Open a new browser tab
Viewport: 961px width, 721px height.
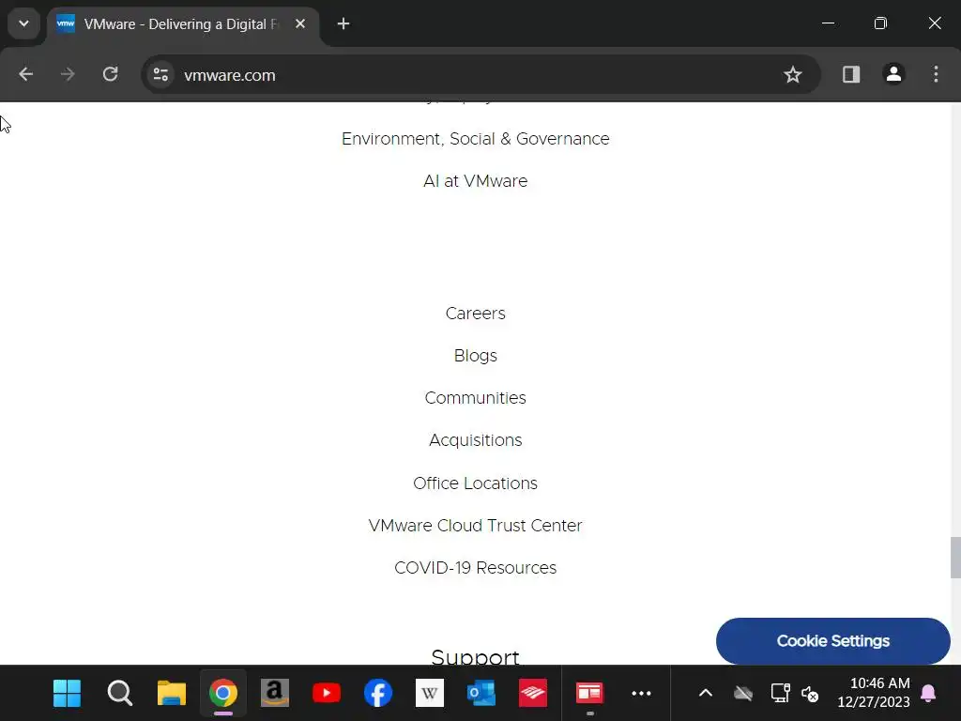(343, 23)
